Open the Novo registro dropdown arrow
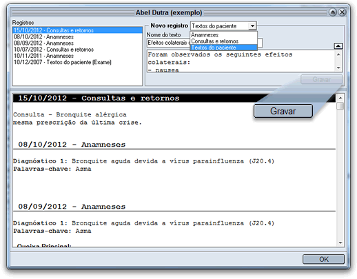Image resolution: width=357 pixels, height=279 pixels. click(x=252, y=26)
